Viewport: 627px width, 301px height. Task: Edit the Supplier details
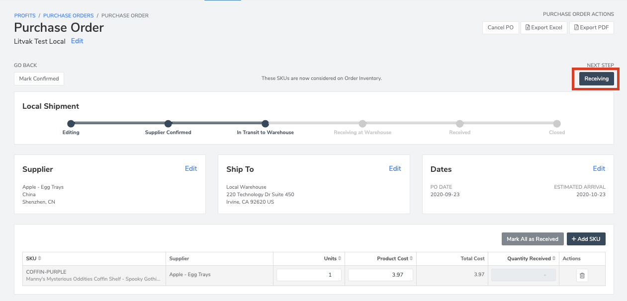pyautogui.click(x=191, y=168)
